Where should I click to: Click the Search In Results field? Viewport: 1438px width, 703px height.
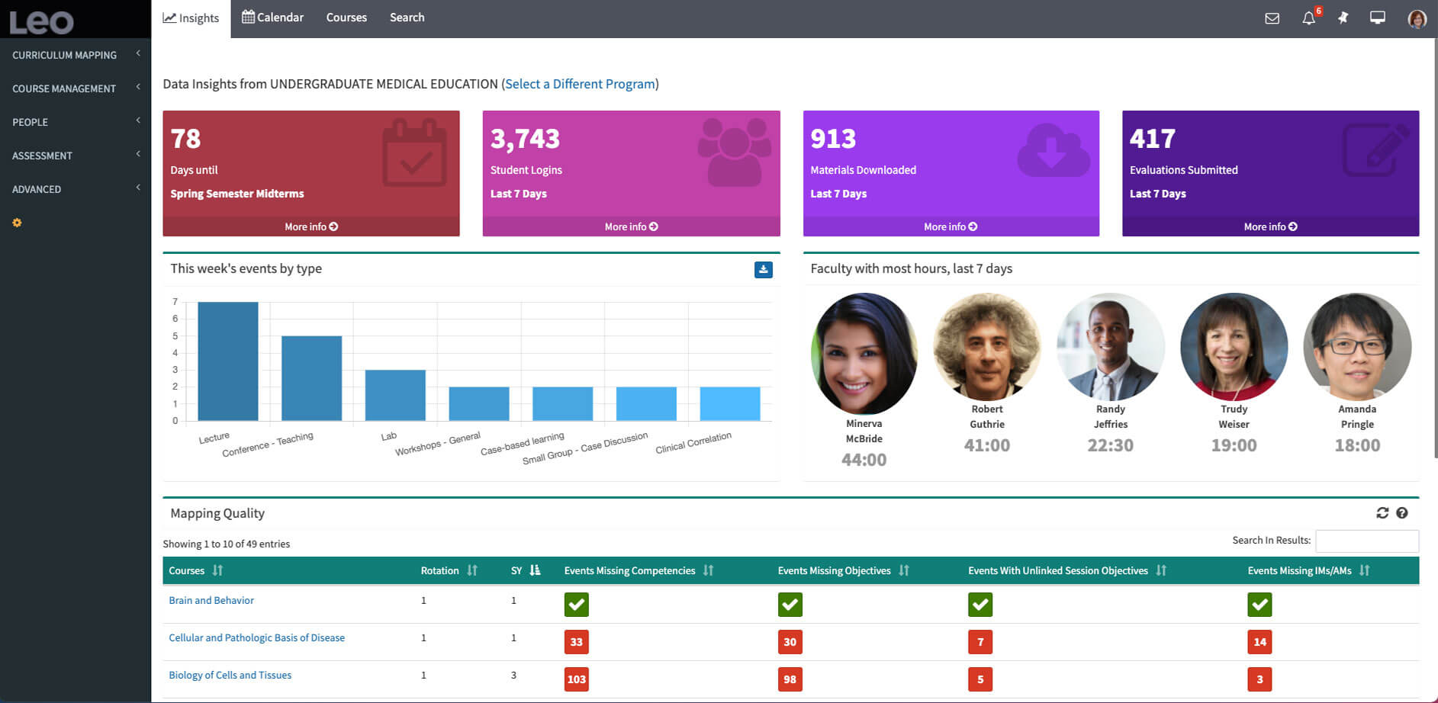(1366, 541)
